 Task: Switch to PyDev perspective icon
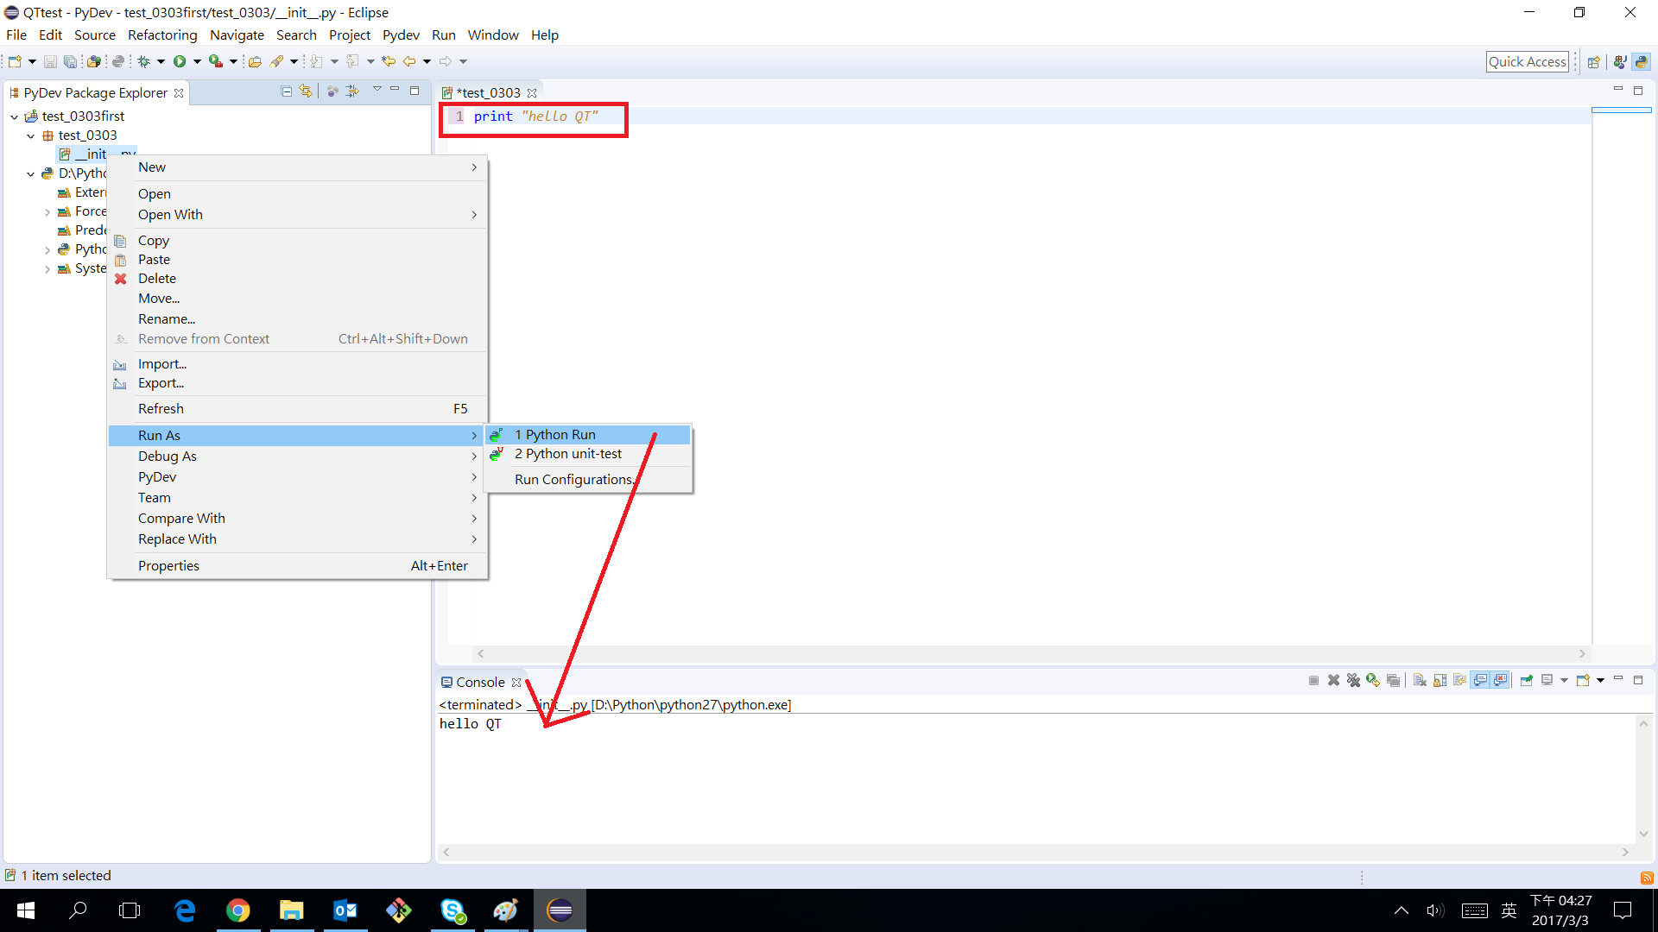point(1642,62)
